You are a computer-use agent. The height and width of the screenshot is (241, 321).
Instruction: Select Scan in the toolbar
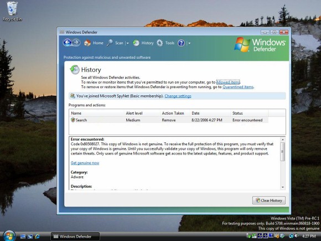(119, 43)
